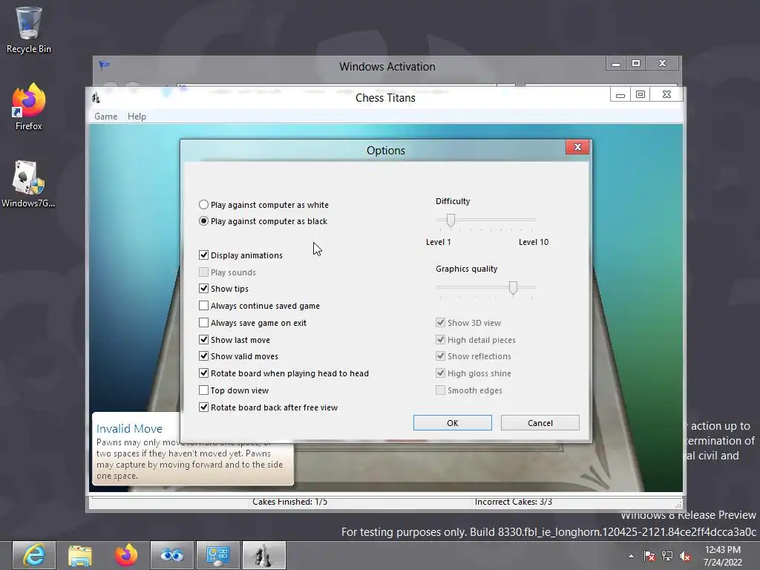760x570 pixels.
Task: Open the network tray icon
Action: click(667, 556)
